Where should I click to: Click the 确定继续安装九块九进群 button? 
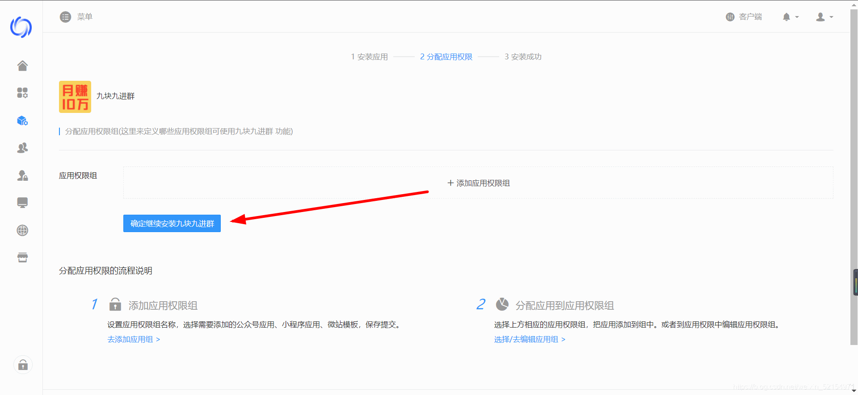(172, 224)
